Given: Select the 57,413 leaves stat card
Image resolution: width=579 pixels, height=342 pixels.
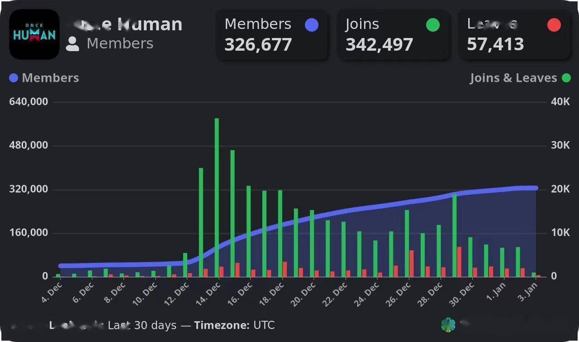Looking at the screenshot, I should [x=514, y=35].
